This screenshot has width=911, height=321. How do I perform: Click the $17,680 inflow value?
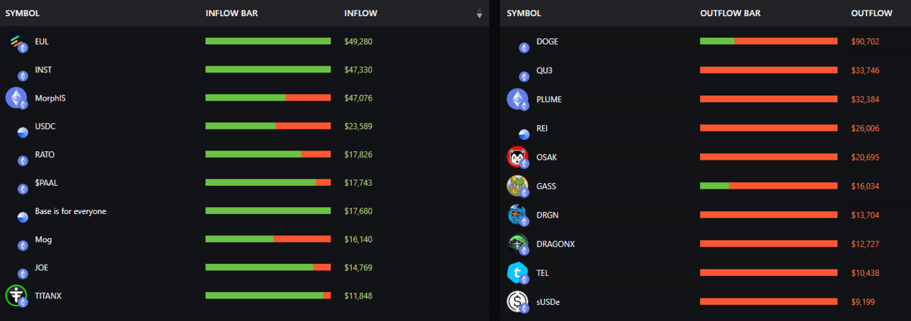(358, 211)
